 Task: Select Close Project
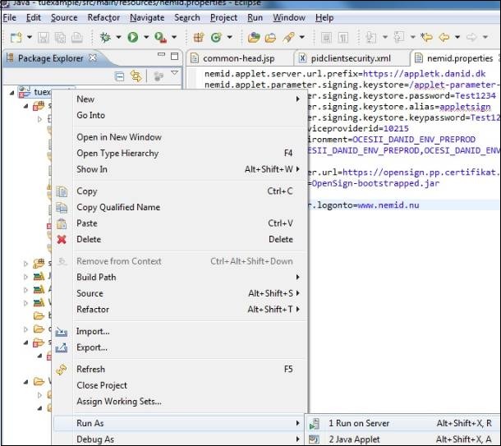click(180, 385)
